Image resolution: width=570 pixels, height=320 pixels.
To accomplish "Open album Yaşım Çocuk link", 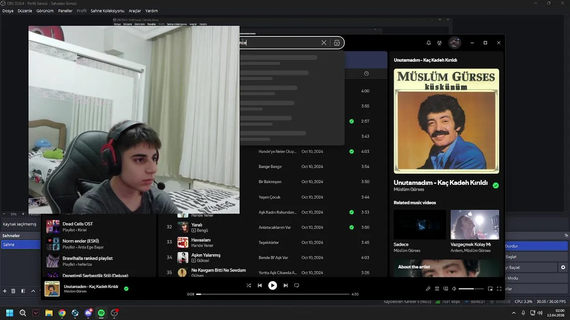I will (x=270, y=197).
